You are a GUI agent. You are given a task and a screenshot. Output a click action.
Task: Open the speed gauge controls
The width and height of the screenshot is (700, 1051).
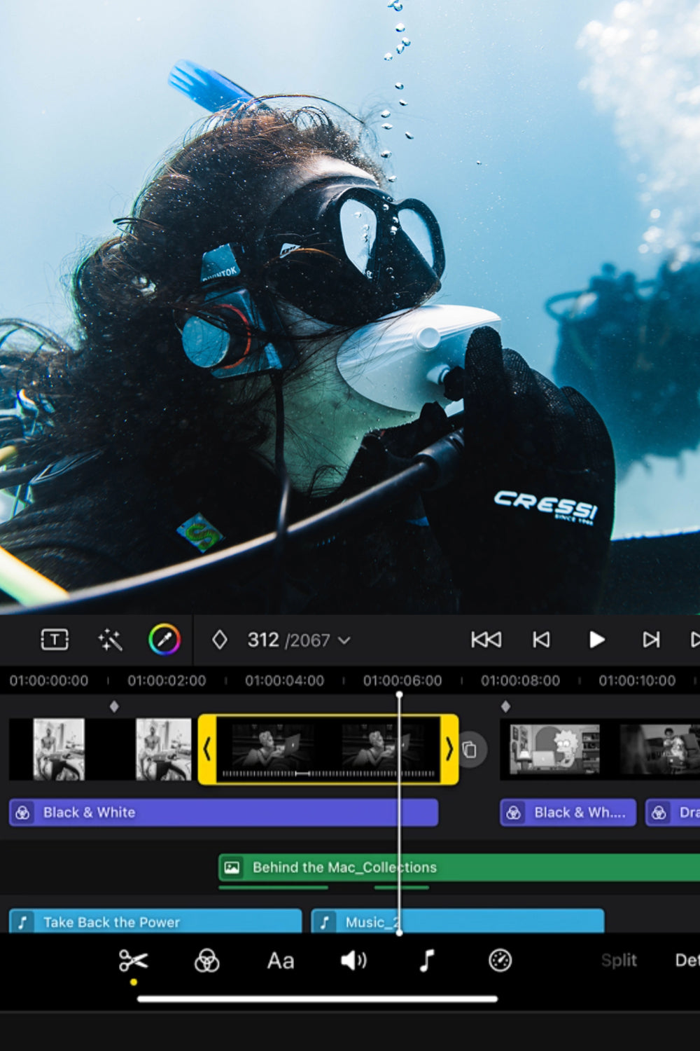coord(500,961)
